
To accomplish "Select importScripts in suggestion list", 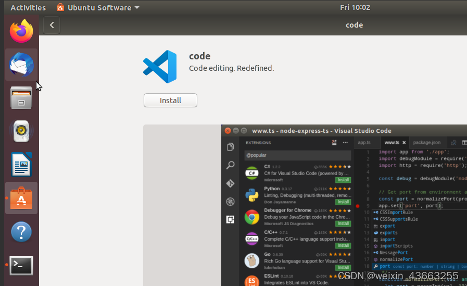I will pyautogui.click(x=396, y=246).
